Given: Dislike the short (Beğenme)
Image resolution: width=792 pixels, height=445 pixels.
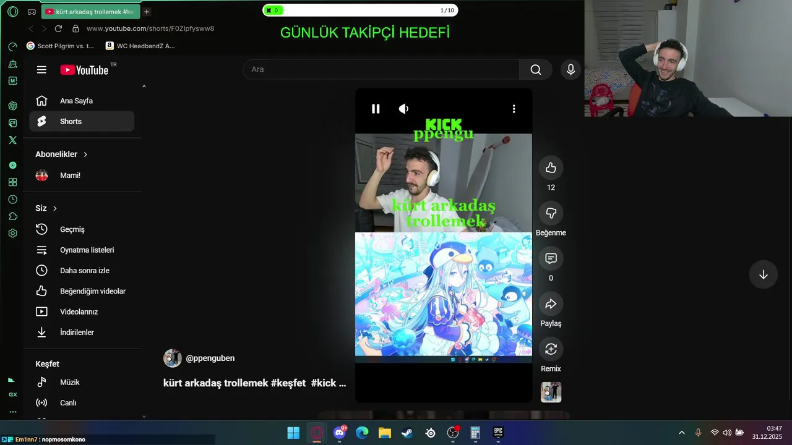Looking at the screenshot, I should pyautogui.click(x=551, y=213).
